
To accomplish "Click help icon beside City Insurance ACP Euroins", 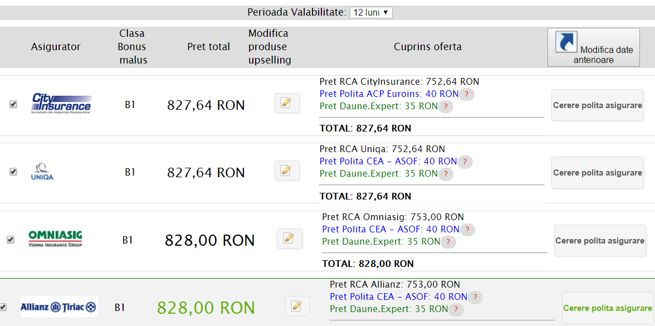I will click(x=467, y=94).
